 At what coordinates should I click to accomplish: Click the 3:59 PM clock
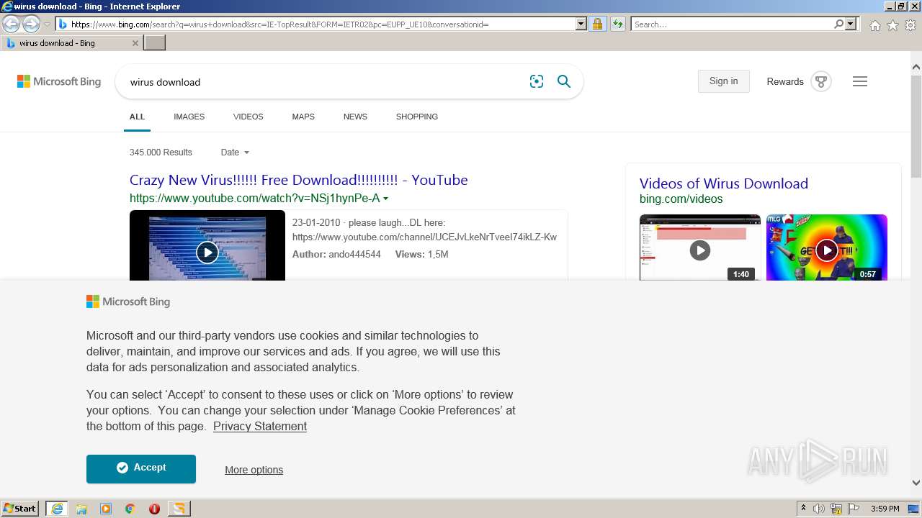pyautogui.click(x=885, y=509)
